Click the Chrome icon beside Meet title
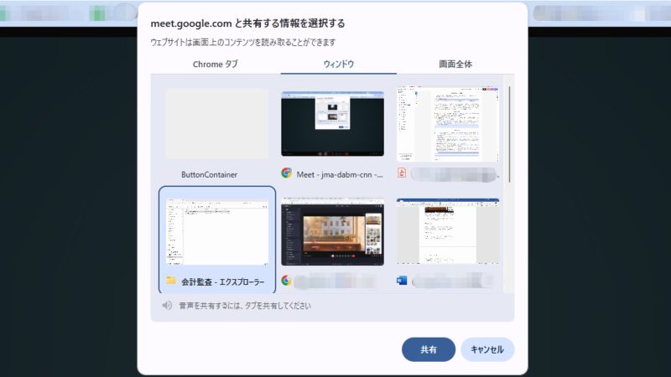Screen dimensions: 671x377 [286, 173]
